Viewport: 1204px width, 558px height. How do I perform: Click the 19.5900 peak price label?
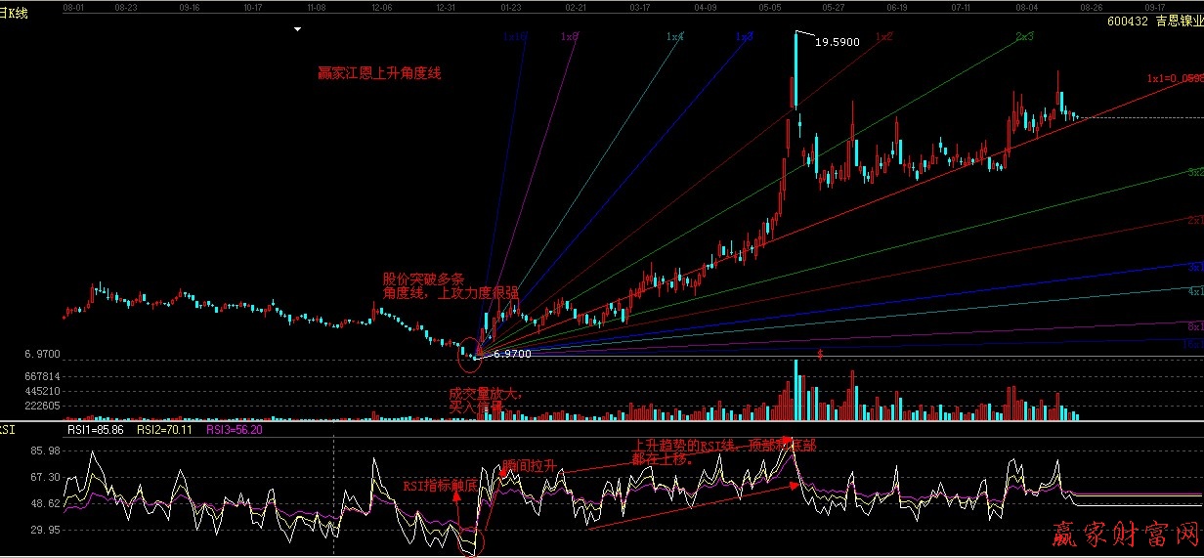point(837,43)
